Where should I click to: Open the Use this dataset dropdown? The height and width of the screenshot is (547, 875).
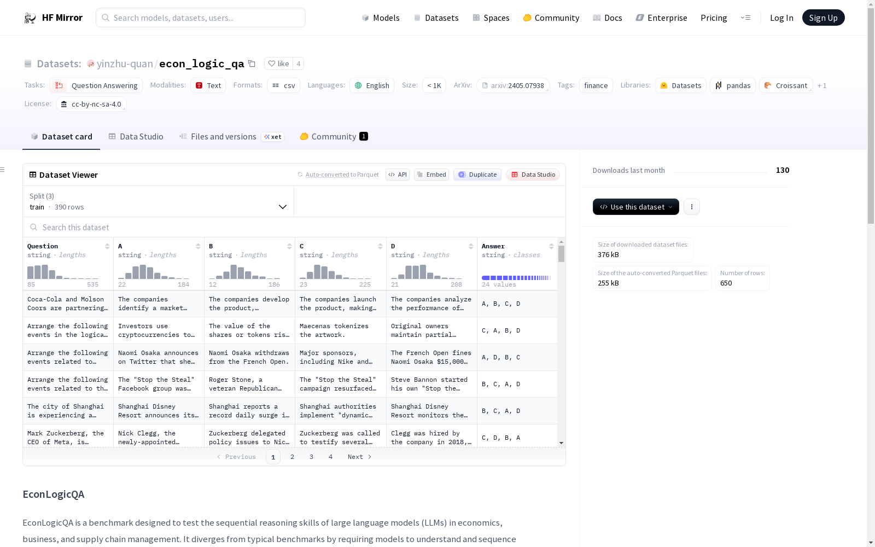(x=636, y=207)
